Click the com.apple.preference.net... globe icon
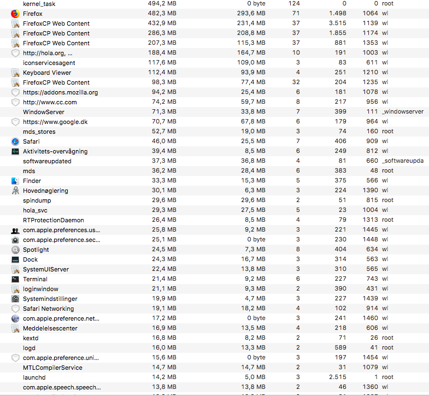 [15, 318]
